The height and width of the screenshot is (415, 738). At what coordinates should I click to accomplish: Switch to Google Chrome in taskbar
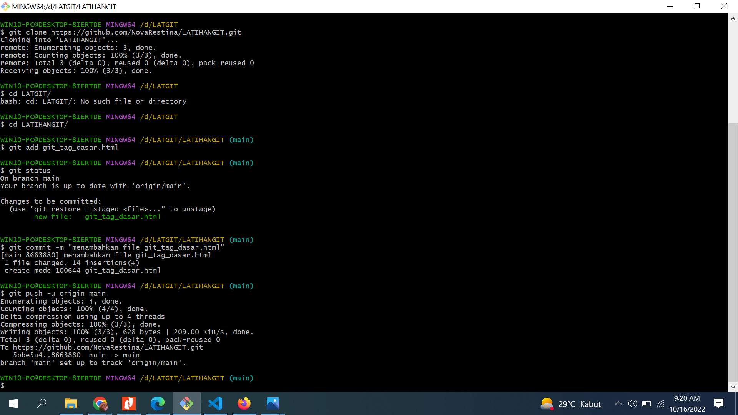[100, 403]
